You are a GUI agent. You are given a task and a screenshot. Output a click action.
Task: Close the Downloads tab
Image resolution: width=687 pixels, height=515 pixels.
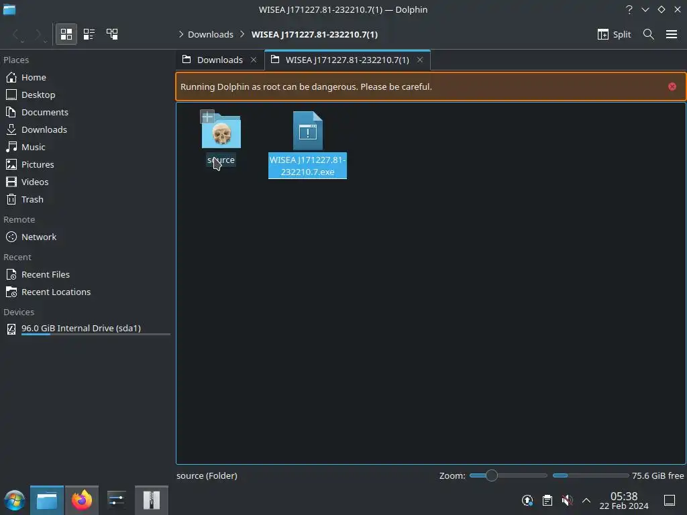coord(254,60)
